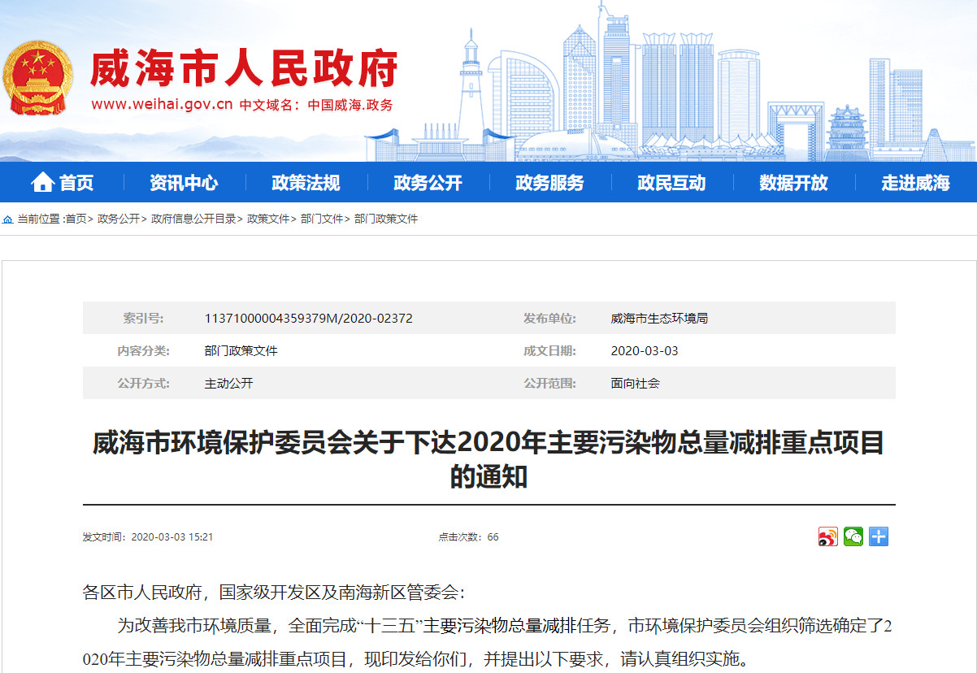Click the breadcrumb location house icon
Viewport: 977px width, 673px height.
tap(7, 219)
